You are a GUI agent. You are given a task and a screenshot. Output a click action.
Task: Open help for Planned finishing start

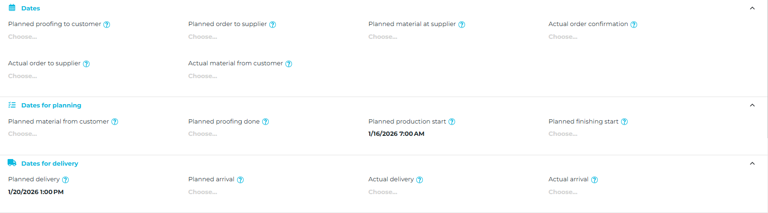pos(624,122)
